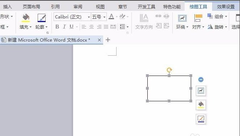Open the font color dropdown arrow
Viewport: 240px width, 136px height.
117,17
